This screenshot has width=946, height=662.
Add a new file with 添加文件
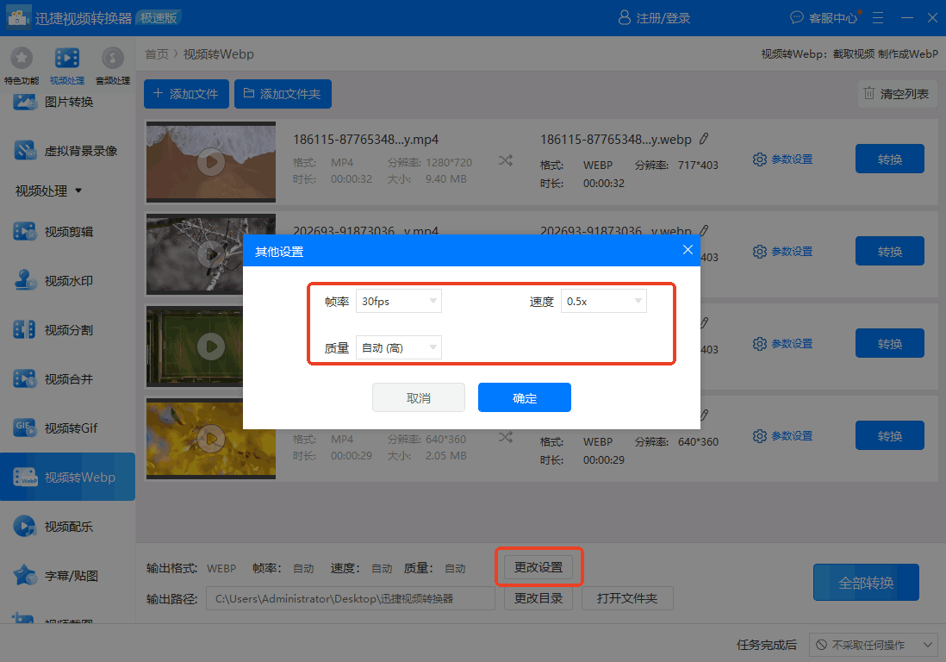[x=186, y=94]
